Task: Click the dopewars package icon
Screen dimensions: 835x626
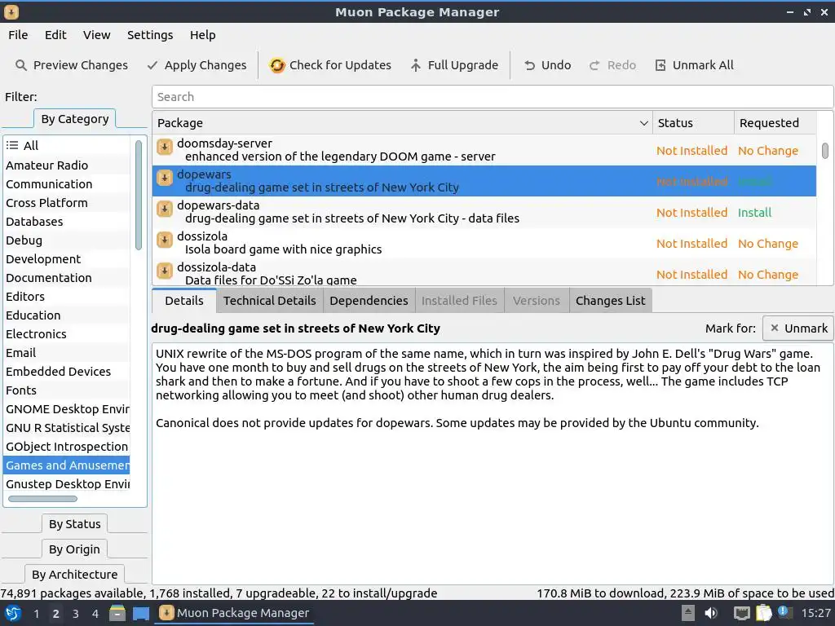Action: (x=165, y=178)
